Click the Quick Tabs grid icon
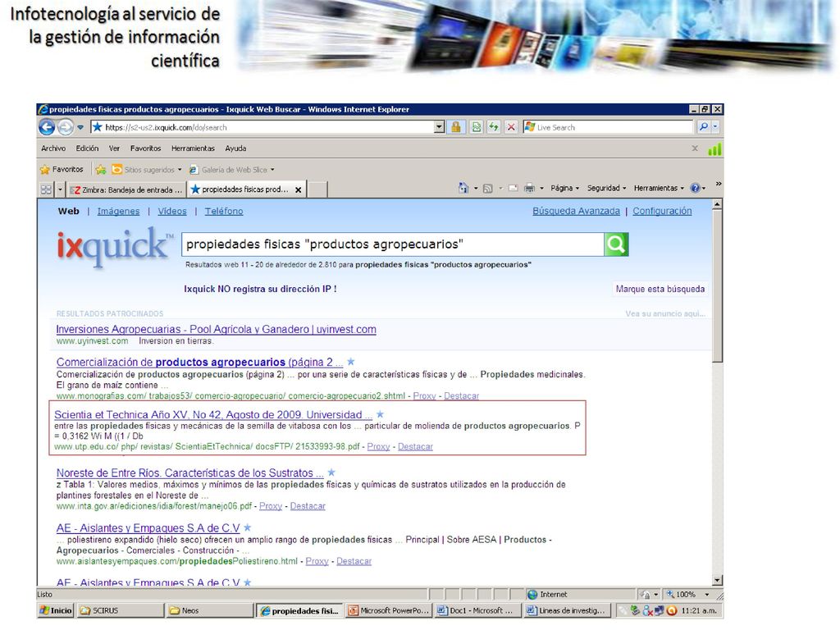The image size is (840, 630). point(46,189)
